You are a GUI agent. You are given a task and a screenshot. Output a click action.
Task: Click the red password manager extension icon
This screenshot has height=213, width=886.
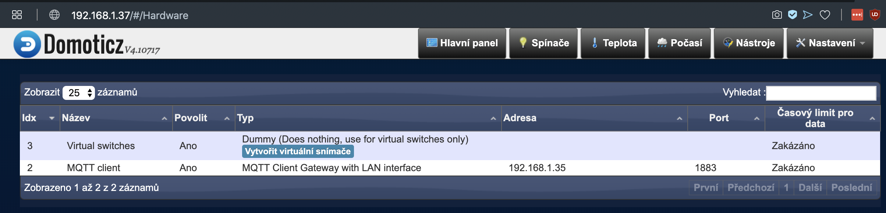[857, 15]
